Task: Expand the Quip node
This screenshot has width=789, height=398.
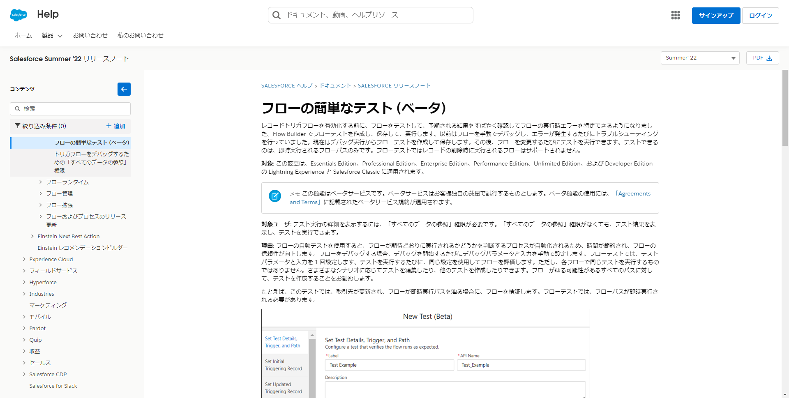Action: coord(24,340)
